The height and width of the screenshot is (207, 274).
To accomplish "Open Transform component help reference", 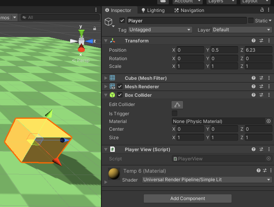I will [x=254, y=41].
